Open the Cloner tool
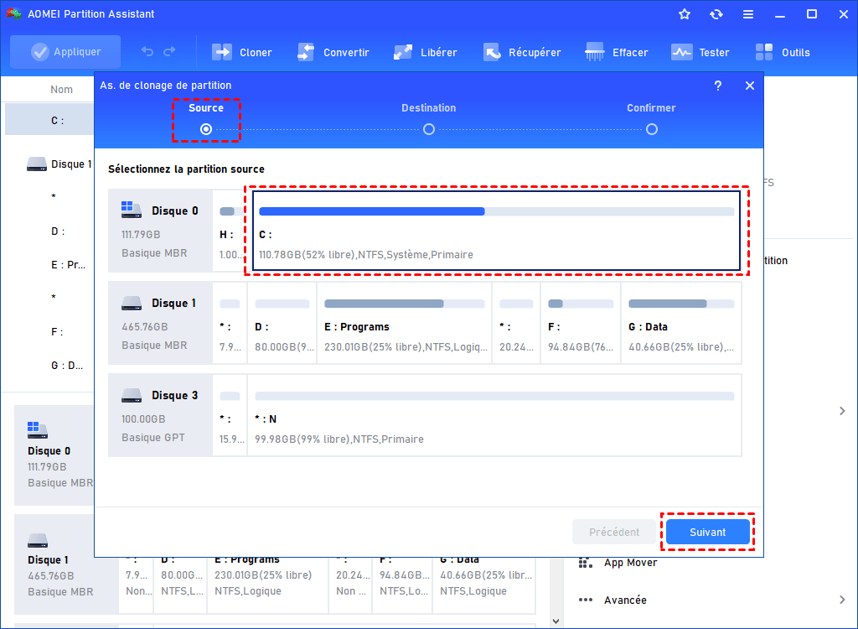The image size is (858, 629). [241, 53]
